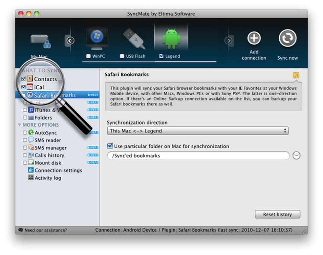Toggle the WinPC connection checkbox
Screen dimensions: 323x255
click(88, 56)
